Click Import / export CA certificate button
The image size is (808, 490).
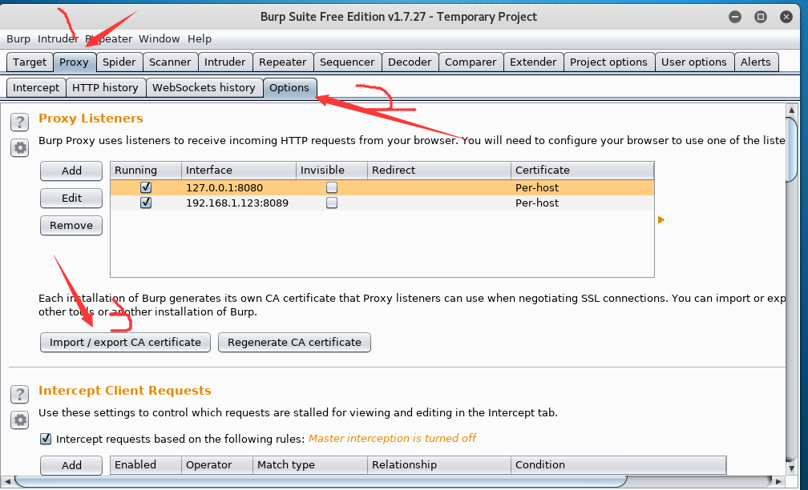point(125,343)
